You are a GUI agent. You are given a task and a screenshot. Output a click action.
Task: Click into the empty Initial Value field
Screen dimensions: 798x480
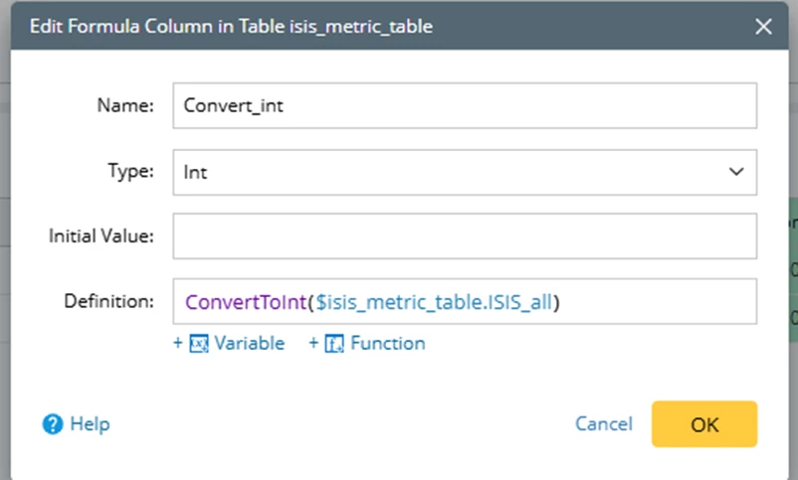click(464, 237)
